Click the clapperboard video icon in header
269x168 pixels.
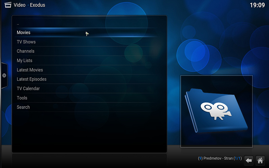click(6, 5)
